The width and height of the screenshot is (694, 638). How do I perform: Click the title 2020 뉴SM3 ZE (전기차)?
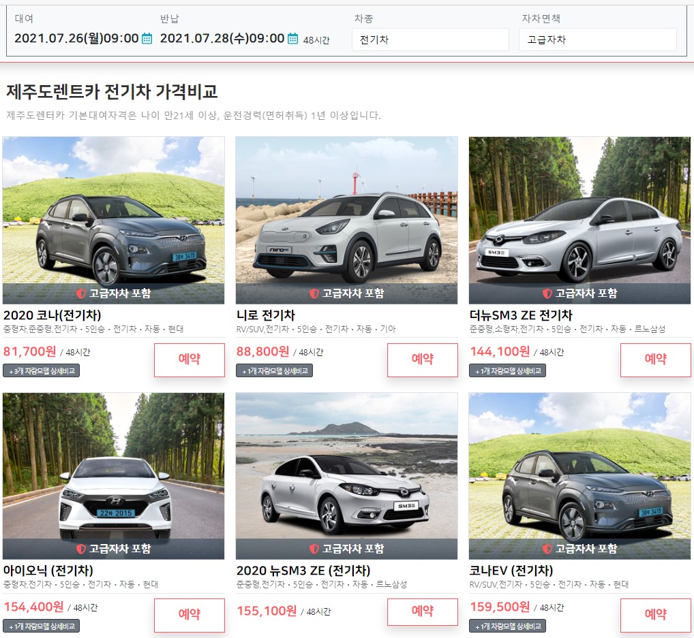point(303,571)
